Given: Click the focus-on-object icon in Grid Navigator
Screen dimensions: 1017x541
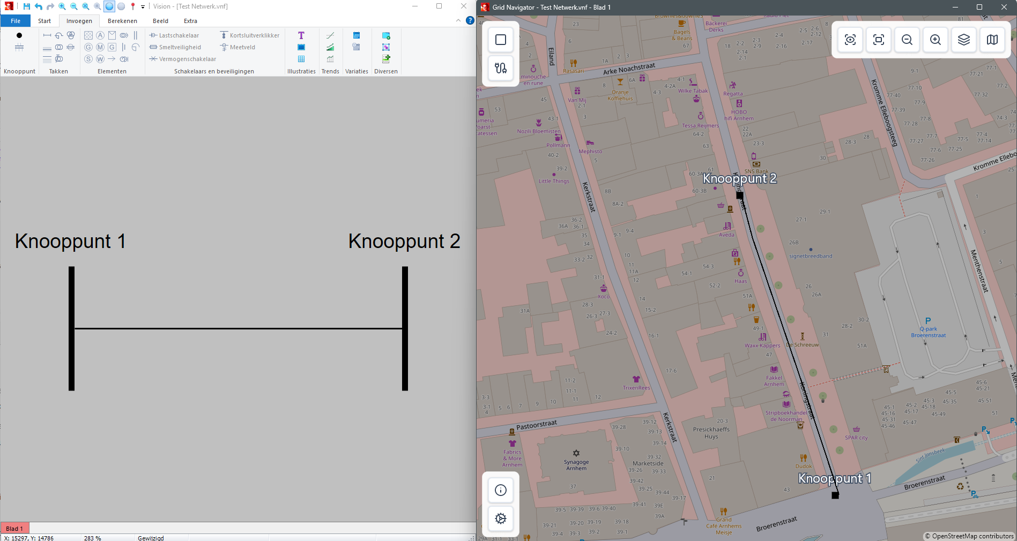Looking at the screenshot, I should click(x=850, y=40).
